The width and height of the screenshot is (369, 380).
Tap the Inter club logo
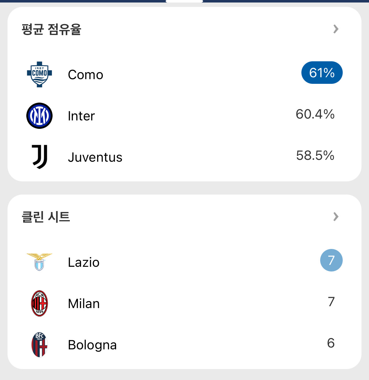(x=39, y=116)
